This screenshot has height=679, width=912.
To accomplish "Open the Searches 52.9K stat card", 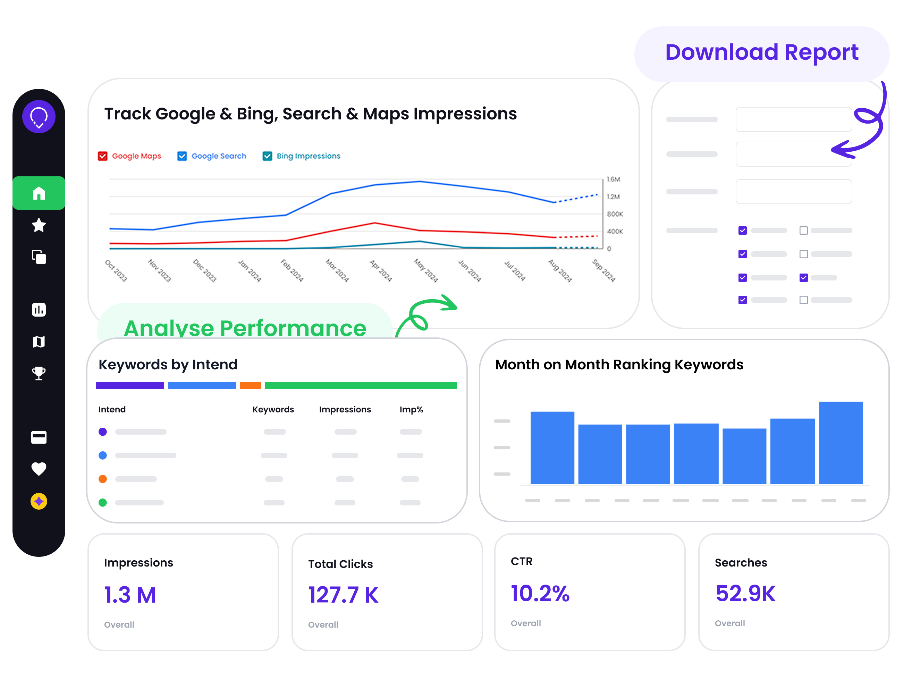I will point(794,592).
